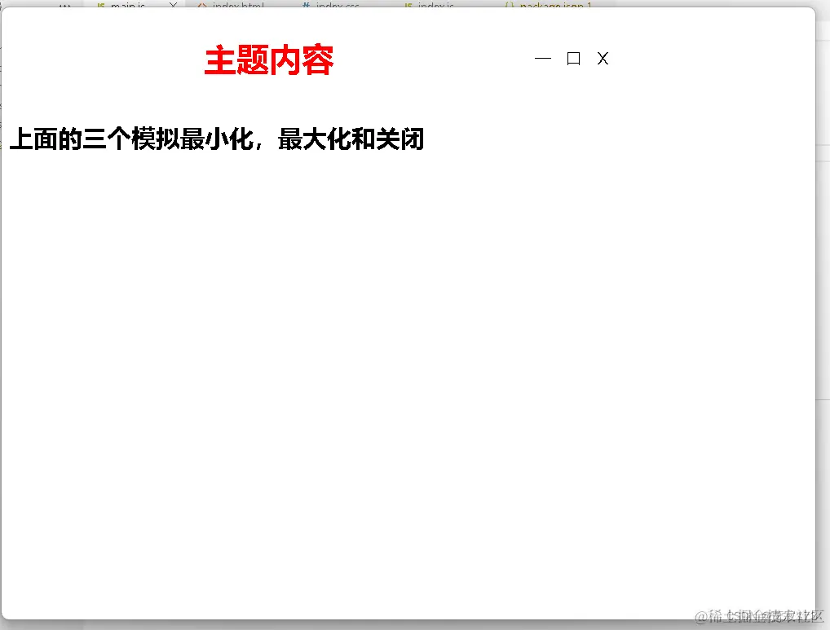This screenshot has height=630, width=830.
Task: Click the simulated close X icon
Action: [603, 59]
